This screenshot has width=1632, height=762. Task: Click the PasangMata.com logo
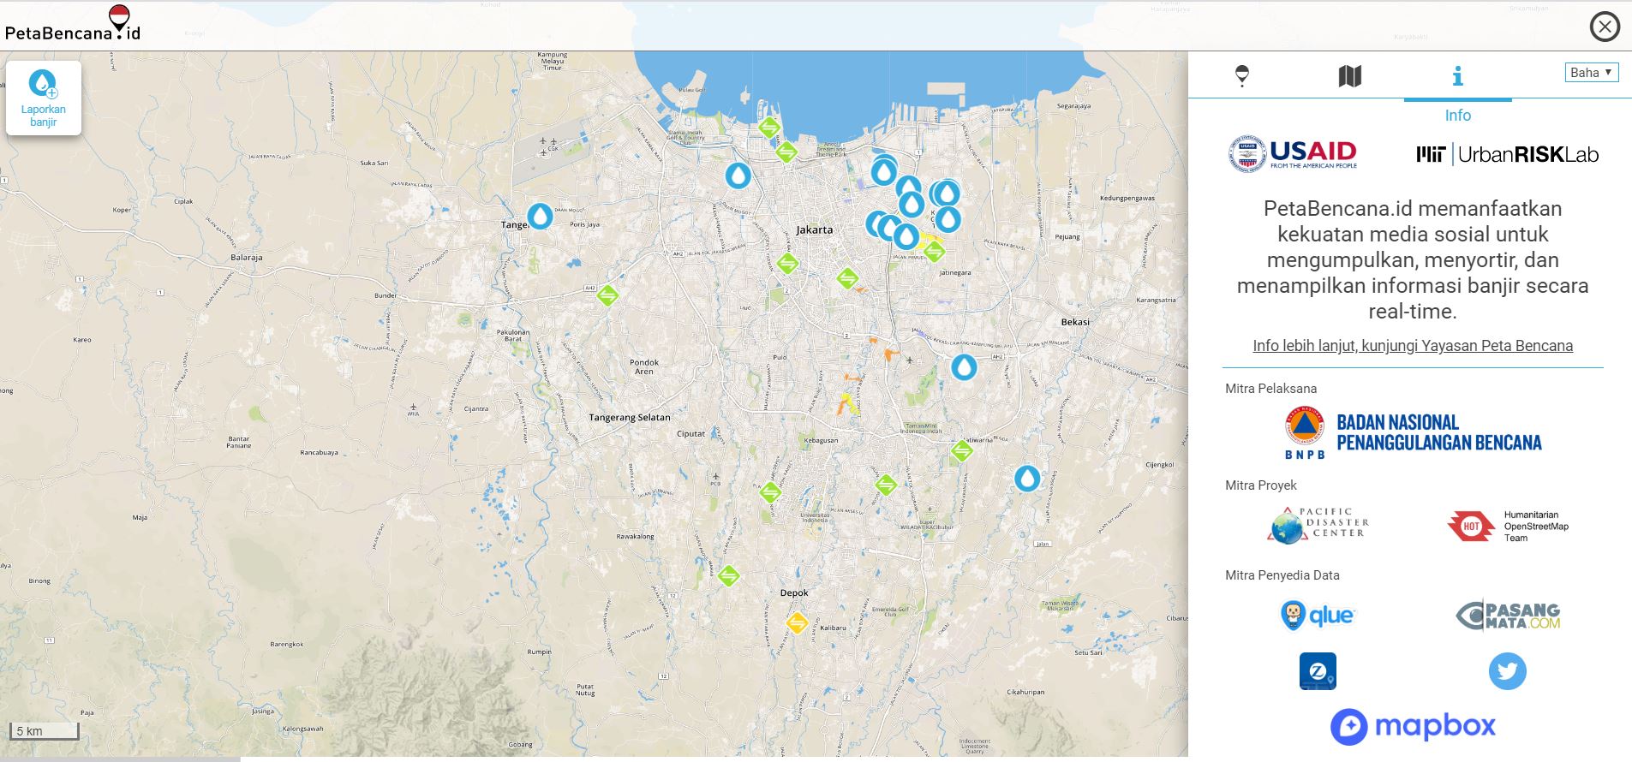pos(1507,615)
